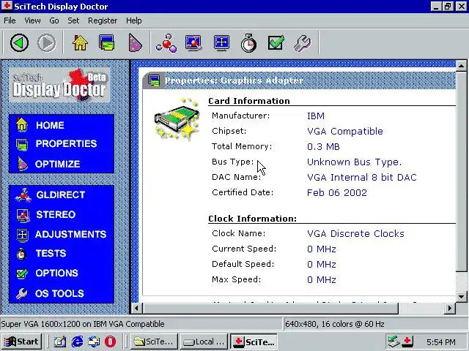Open the File menu
Screen dimensions: 469x351
10,20
